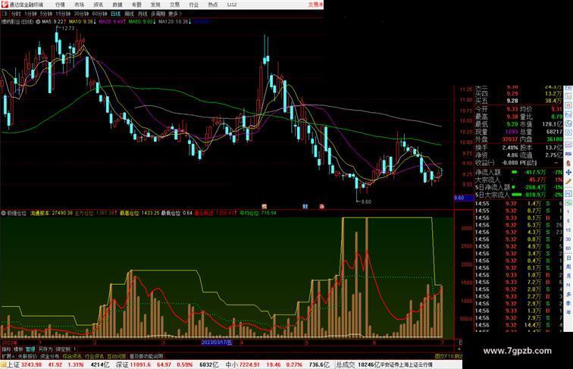Select the blue four-arrow move tool
The image size is (573, 369).
click(x=568, y=172)
